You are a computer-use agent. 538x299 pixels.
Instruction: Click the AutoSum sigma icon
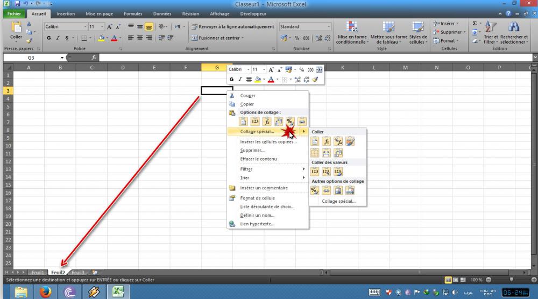click(475, 23)
